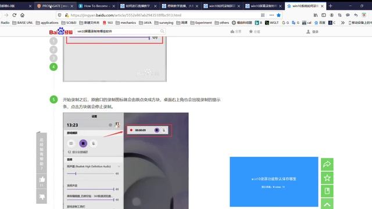Click the magnifier search icon in Baidu search box
This screenshot has height=209, width=372.
pos(162,31)
